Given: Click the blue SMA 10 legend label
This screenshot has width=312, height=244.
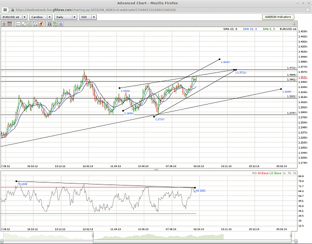Looking at the screenshot, I should (250, 29).
